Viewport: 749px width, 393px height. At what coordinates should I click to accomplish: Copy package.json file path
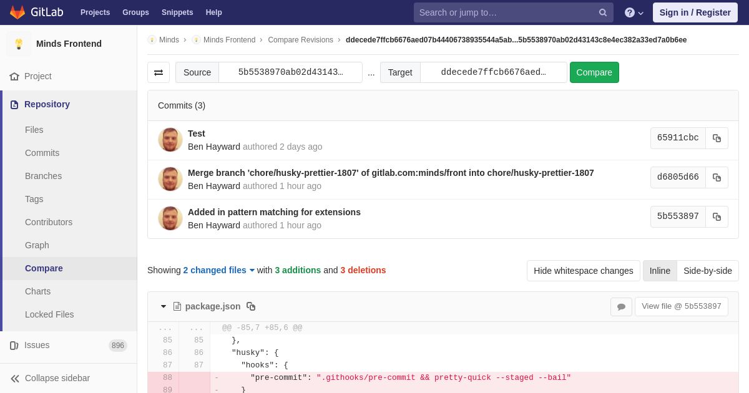[251, 306]
